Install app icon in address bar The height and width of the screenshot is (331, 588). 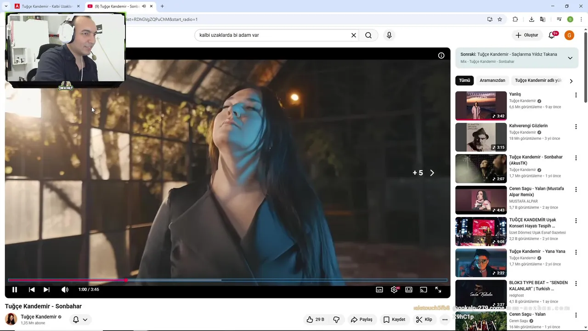pos(490,19)
